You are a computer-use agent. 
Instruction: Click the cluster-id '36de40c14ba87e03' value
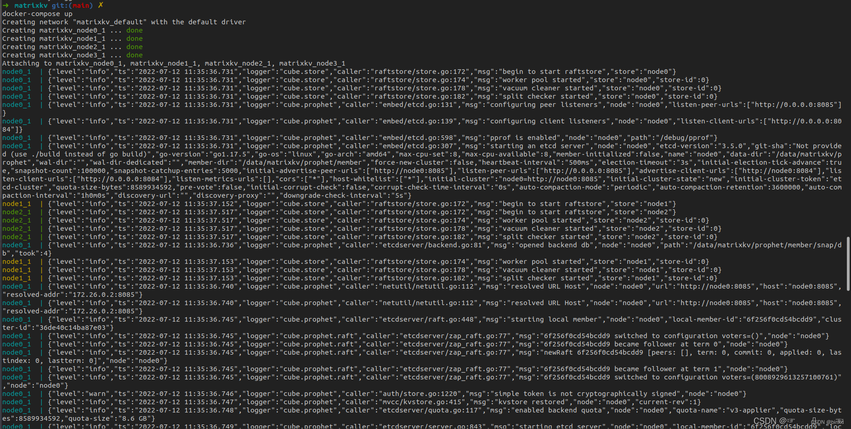[73, 328]
